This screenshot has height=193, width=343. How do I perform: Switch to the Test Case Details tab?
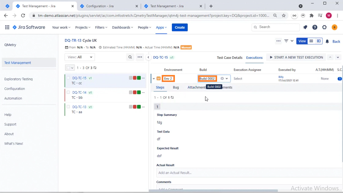click(x=229, y=58)
